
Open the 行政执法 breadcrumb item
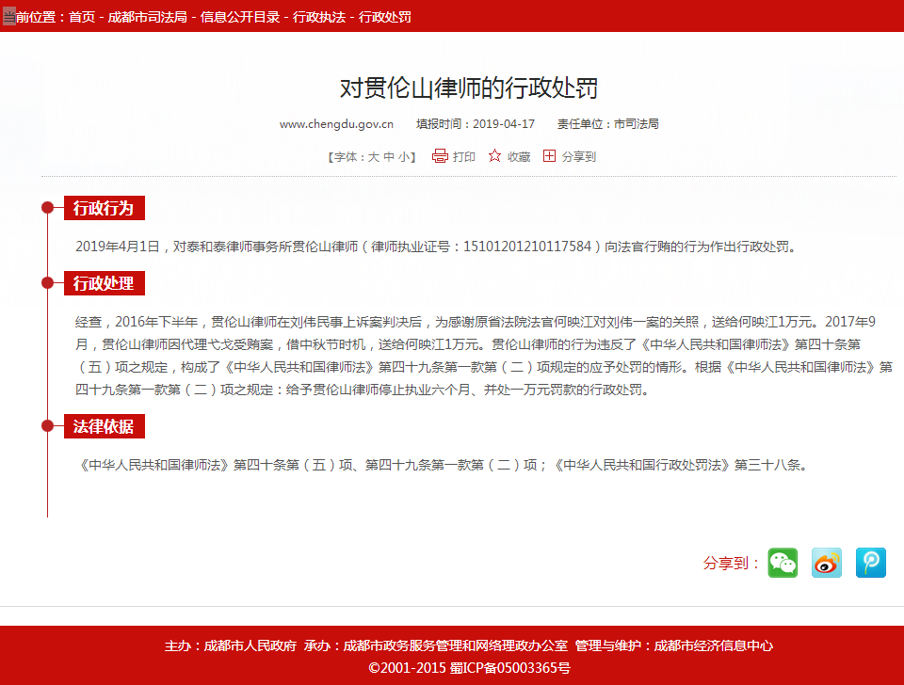pos(319,17)
